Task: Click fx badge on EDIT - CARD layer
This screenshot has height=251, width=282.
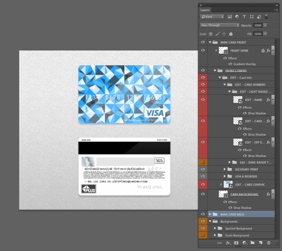Action: pos(268,121)
